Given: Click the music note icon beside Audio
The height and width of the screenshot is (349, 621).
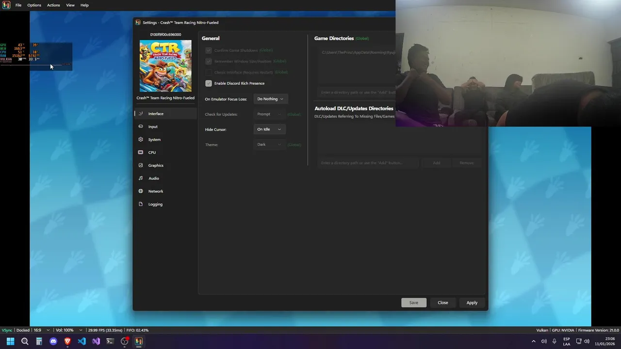Looking at the screenshot, I should tap(141, 178).
